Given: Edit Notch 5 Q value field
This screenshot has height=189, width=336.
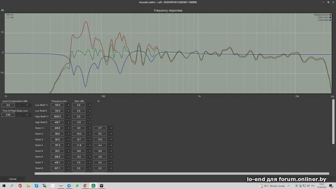Looking at the screenshot, I should point(100,151).
